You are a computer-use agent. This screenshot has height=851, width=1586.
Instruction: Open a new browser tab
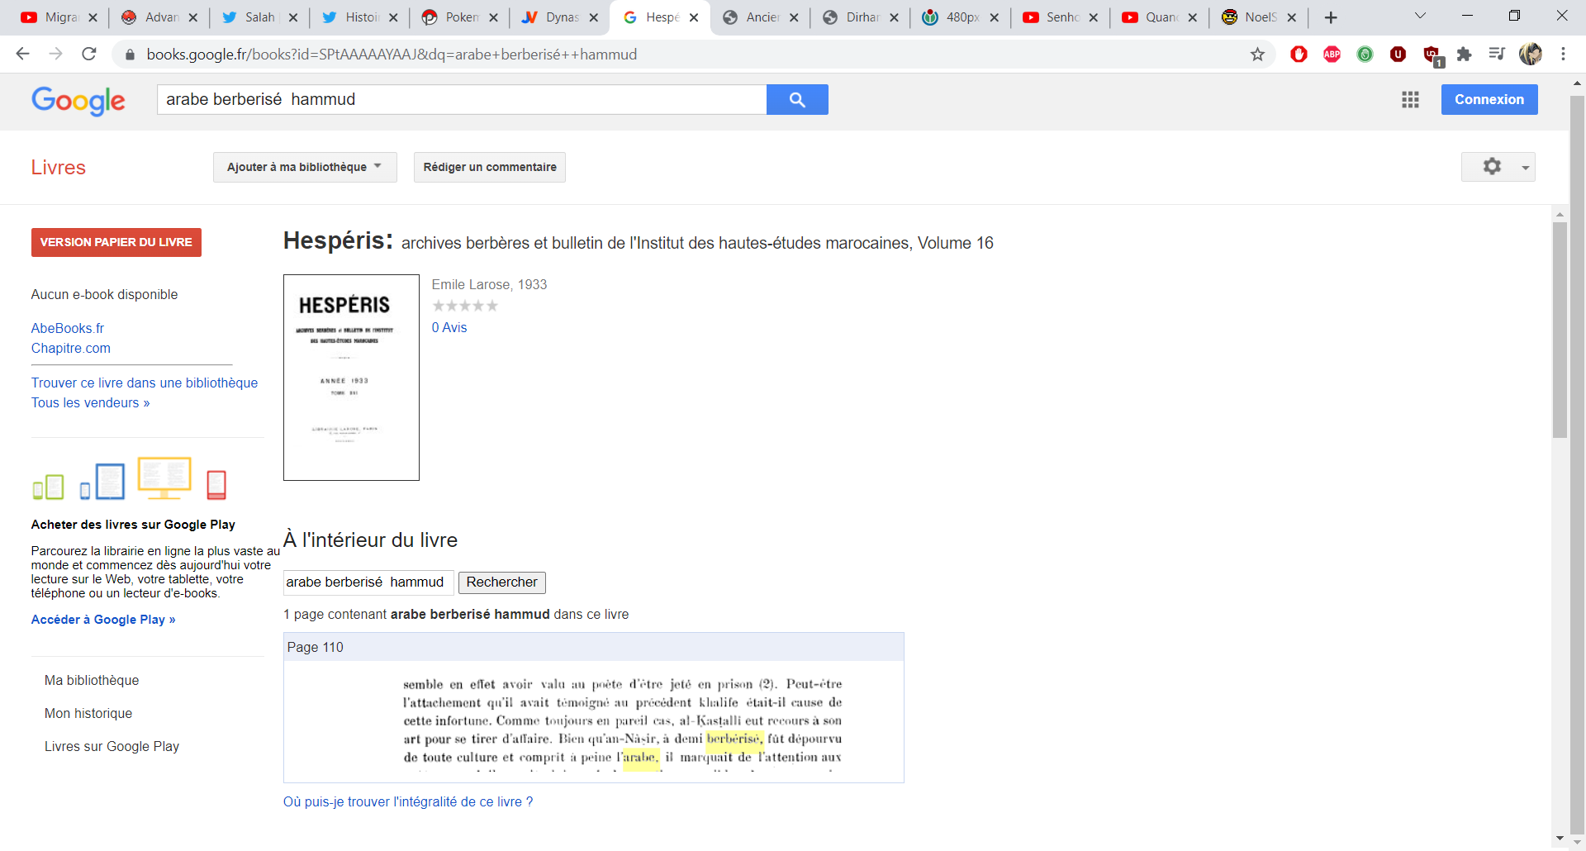[x=1331, y=17]
